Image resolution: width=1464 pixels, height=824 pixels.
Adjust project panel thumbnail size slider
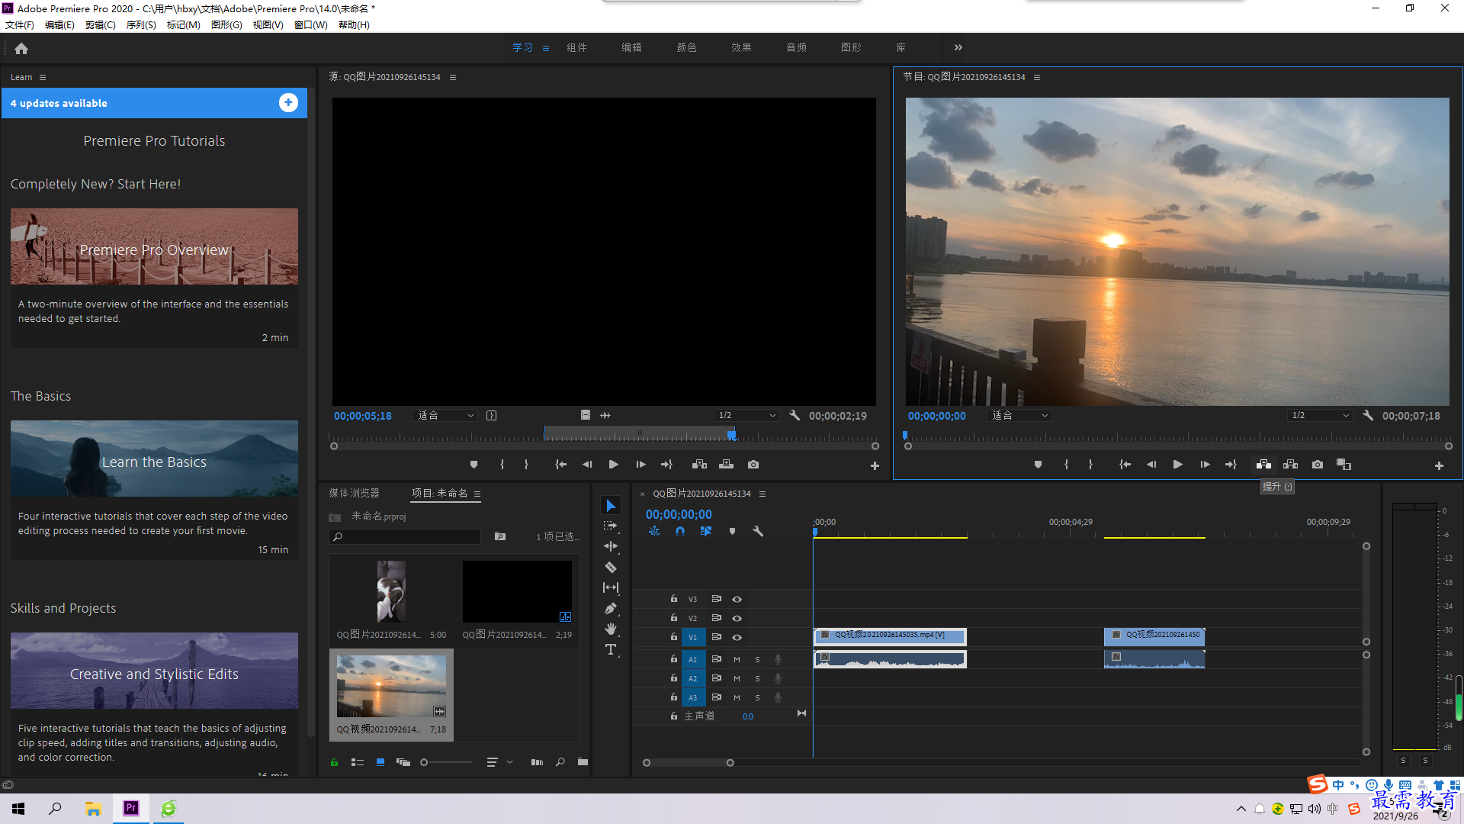[424, 762]
